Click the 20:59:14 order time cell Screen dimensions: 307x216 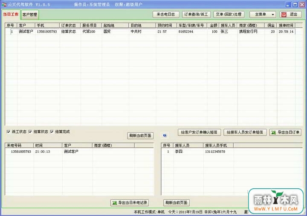(286, 32)
